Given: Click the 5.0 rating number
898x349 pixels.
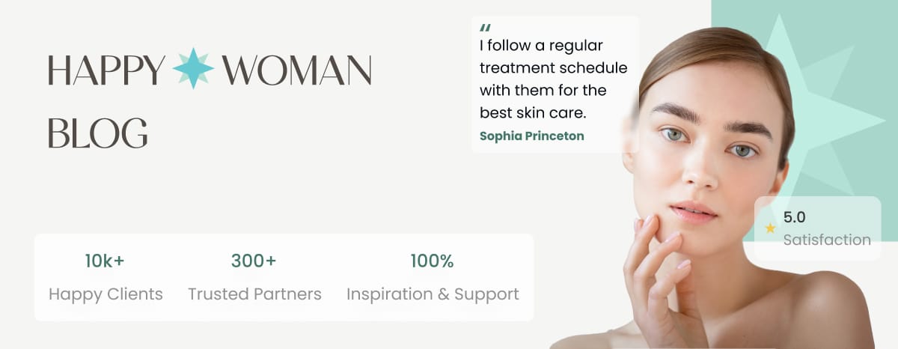Looking at the screenshot, I should [x=794, y=217].
